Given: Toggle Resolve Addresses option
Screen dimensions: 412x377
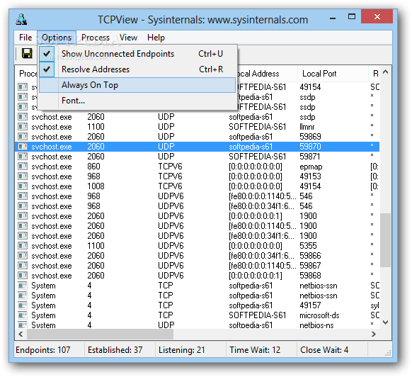Looking at the screenshot, I should click(137, 69).
